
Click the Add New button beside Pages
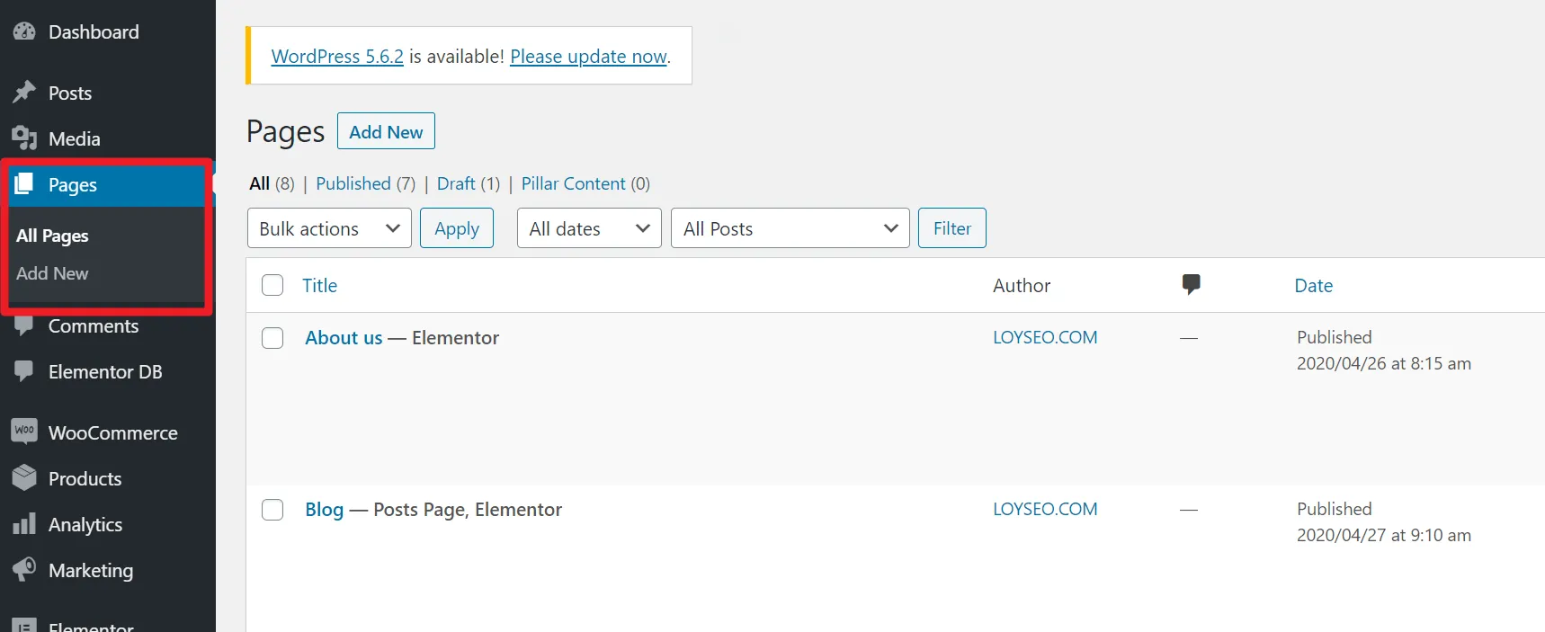[386, 131]
